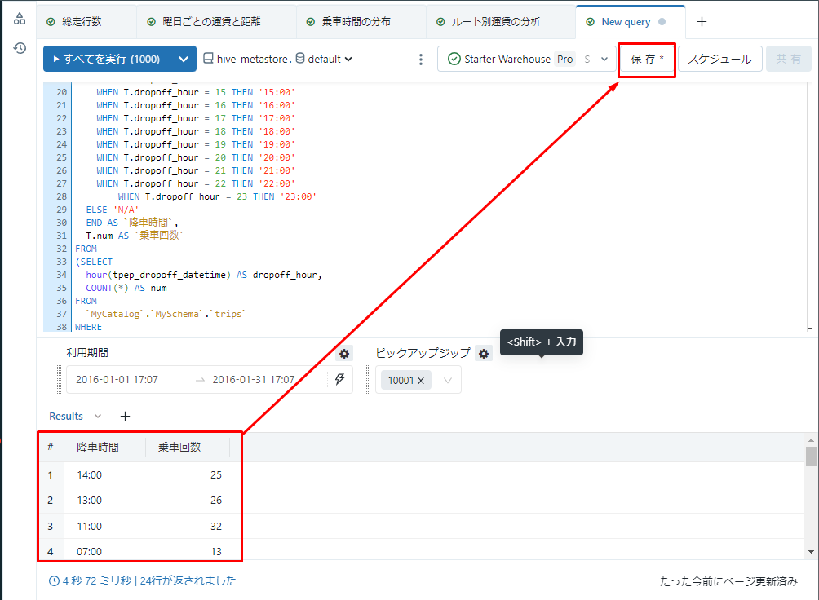This screenshot has height=600, width=819.
Task: Click the value 26 in results
Action: tap(216, 501)
